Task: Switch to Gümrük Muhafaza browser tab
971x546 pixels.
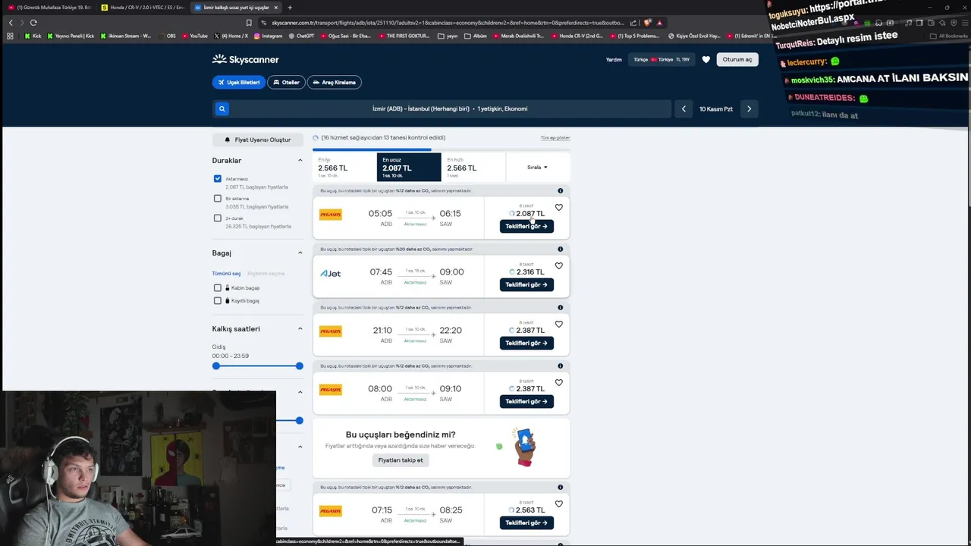Action: pyautogui.click(x=49, y=8)
